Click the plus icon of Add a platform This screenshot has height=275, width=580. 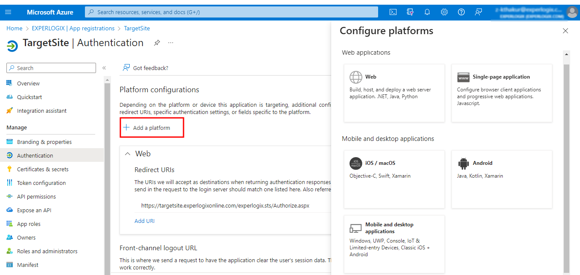(126, 127)
